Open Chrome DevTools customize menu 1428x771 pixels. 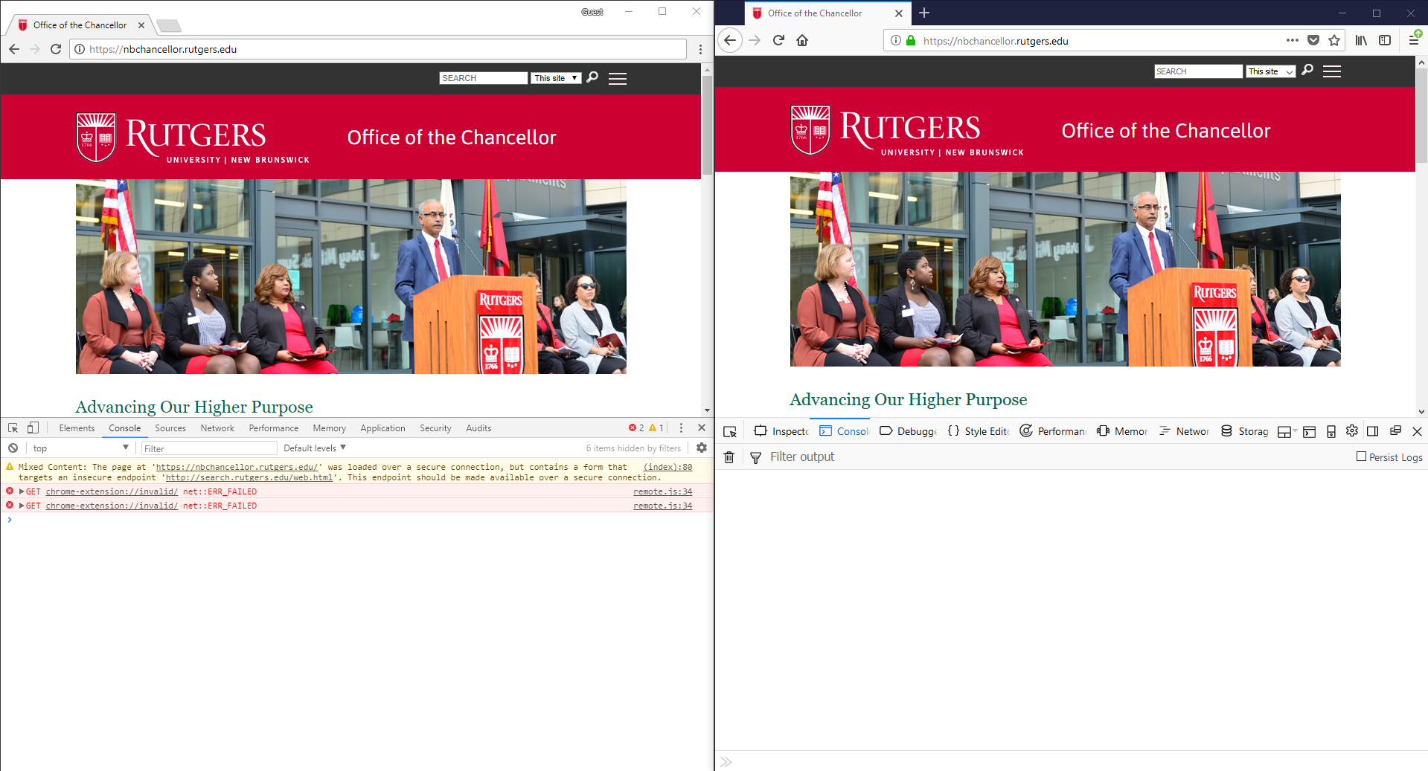681,428
